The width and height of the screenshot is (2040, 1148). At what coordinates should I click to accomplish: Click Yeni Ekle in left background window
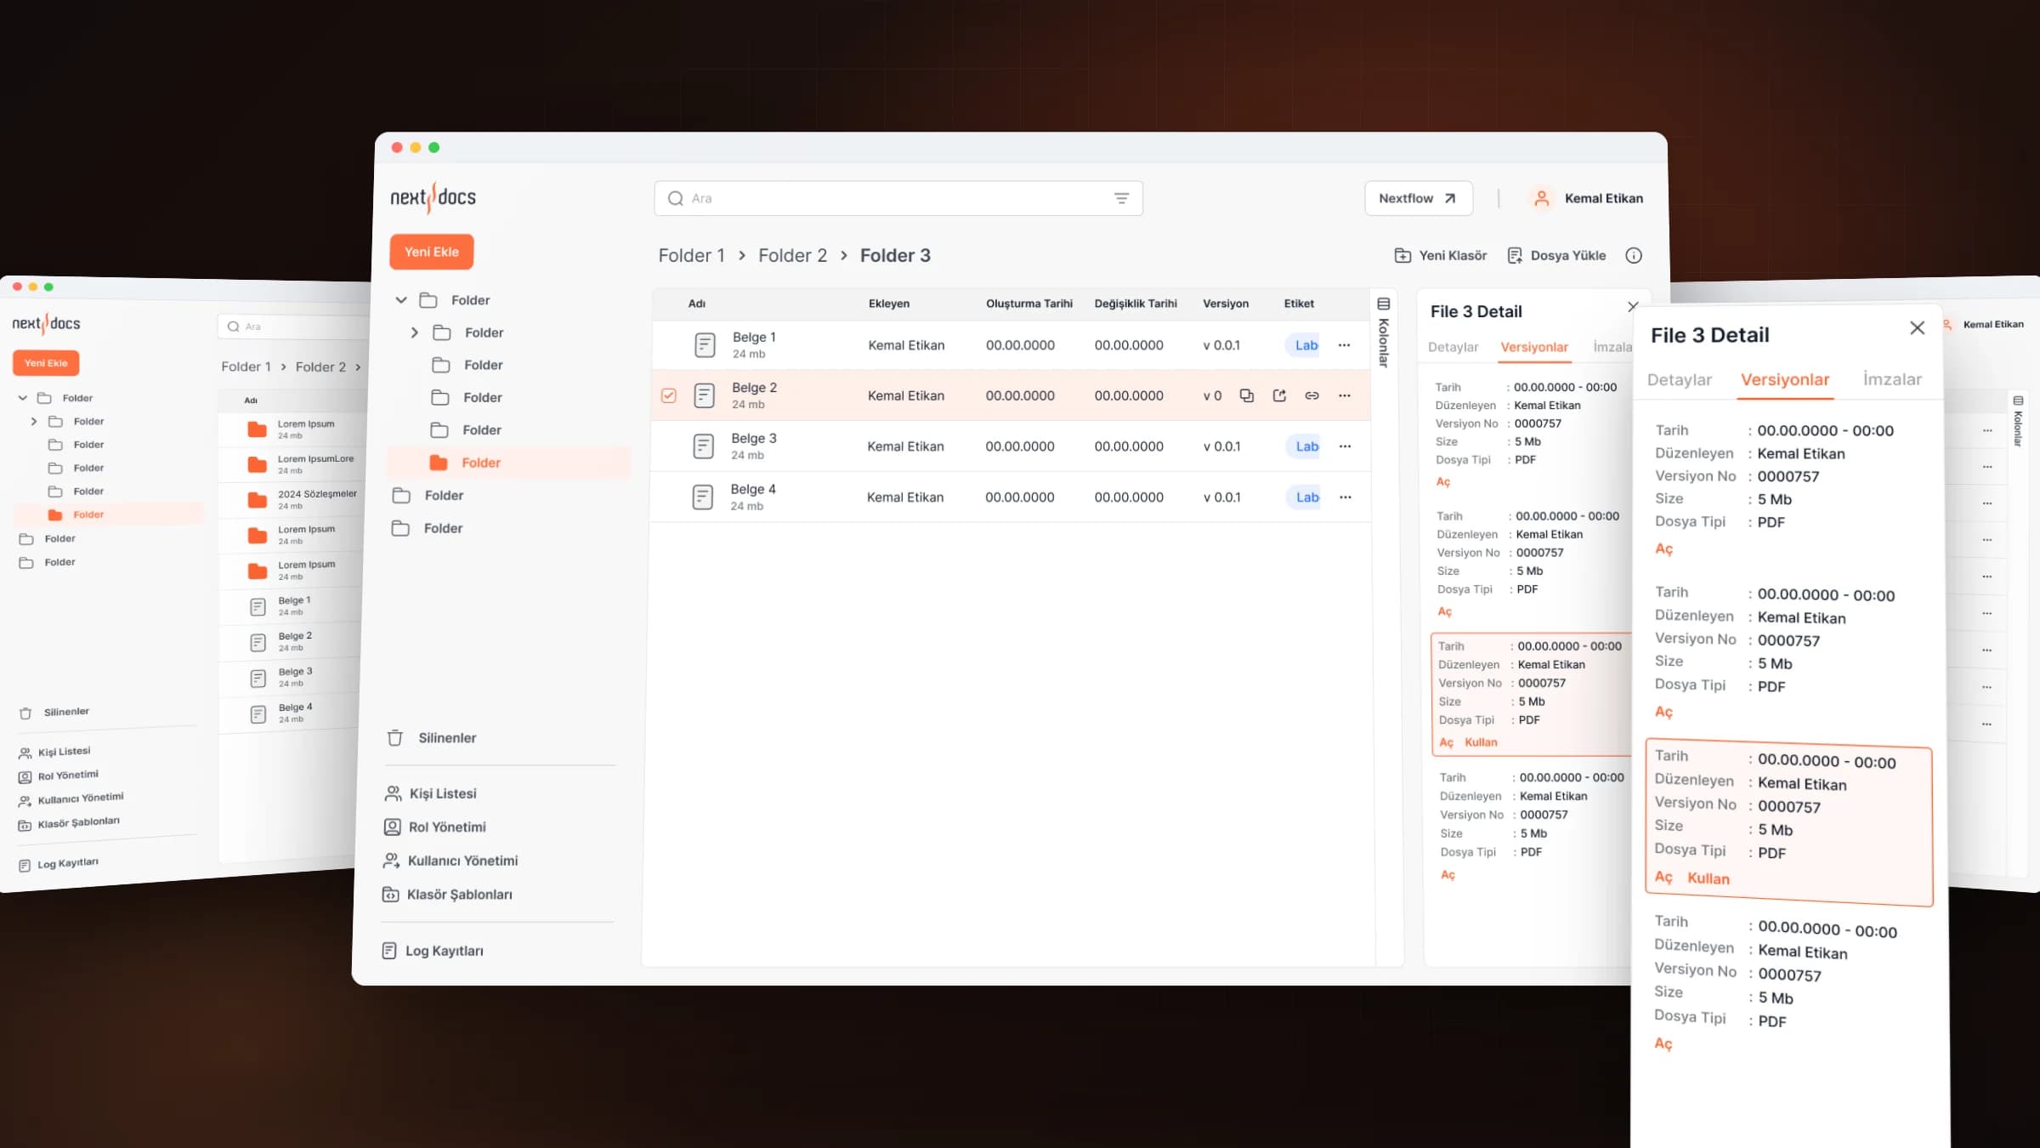tap(46, 363)
